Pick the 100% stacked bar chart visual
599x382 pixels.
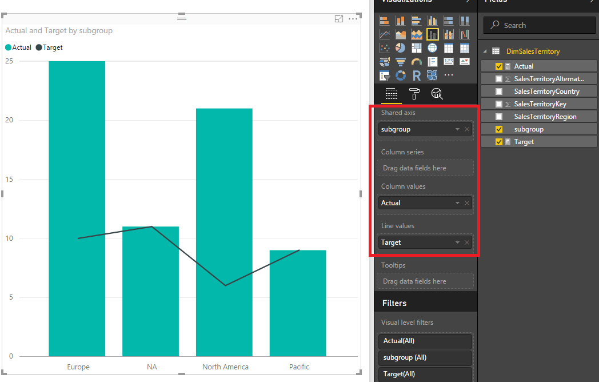(449, 20)
